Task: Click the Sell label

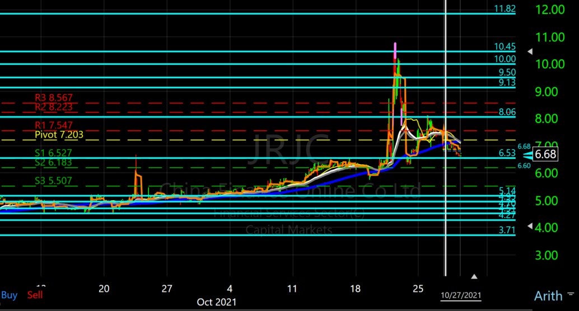Action: coord(35,295)
